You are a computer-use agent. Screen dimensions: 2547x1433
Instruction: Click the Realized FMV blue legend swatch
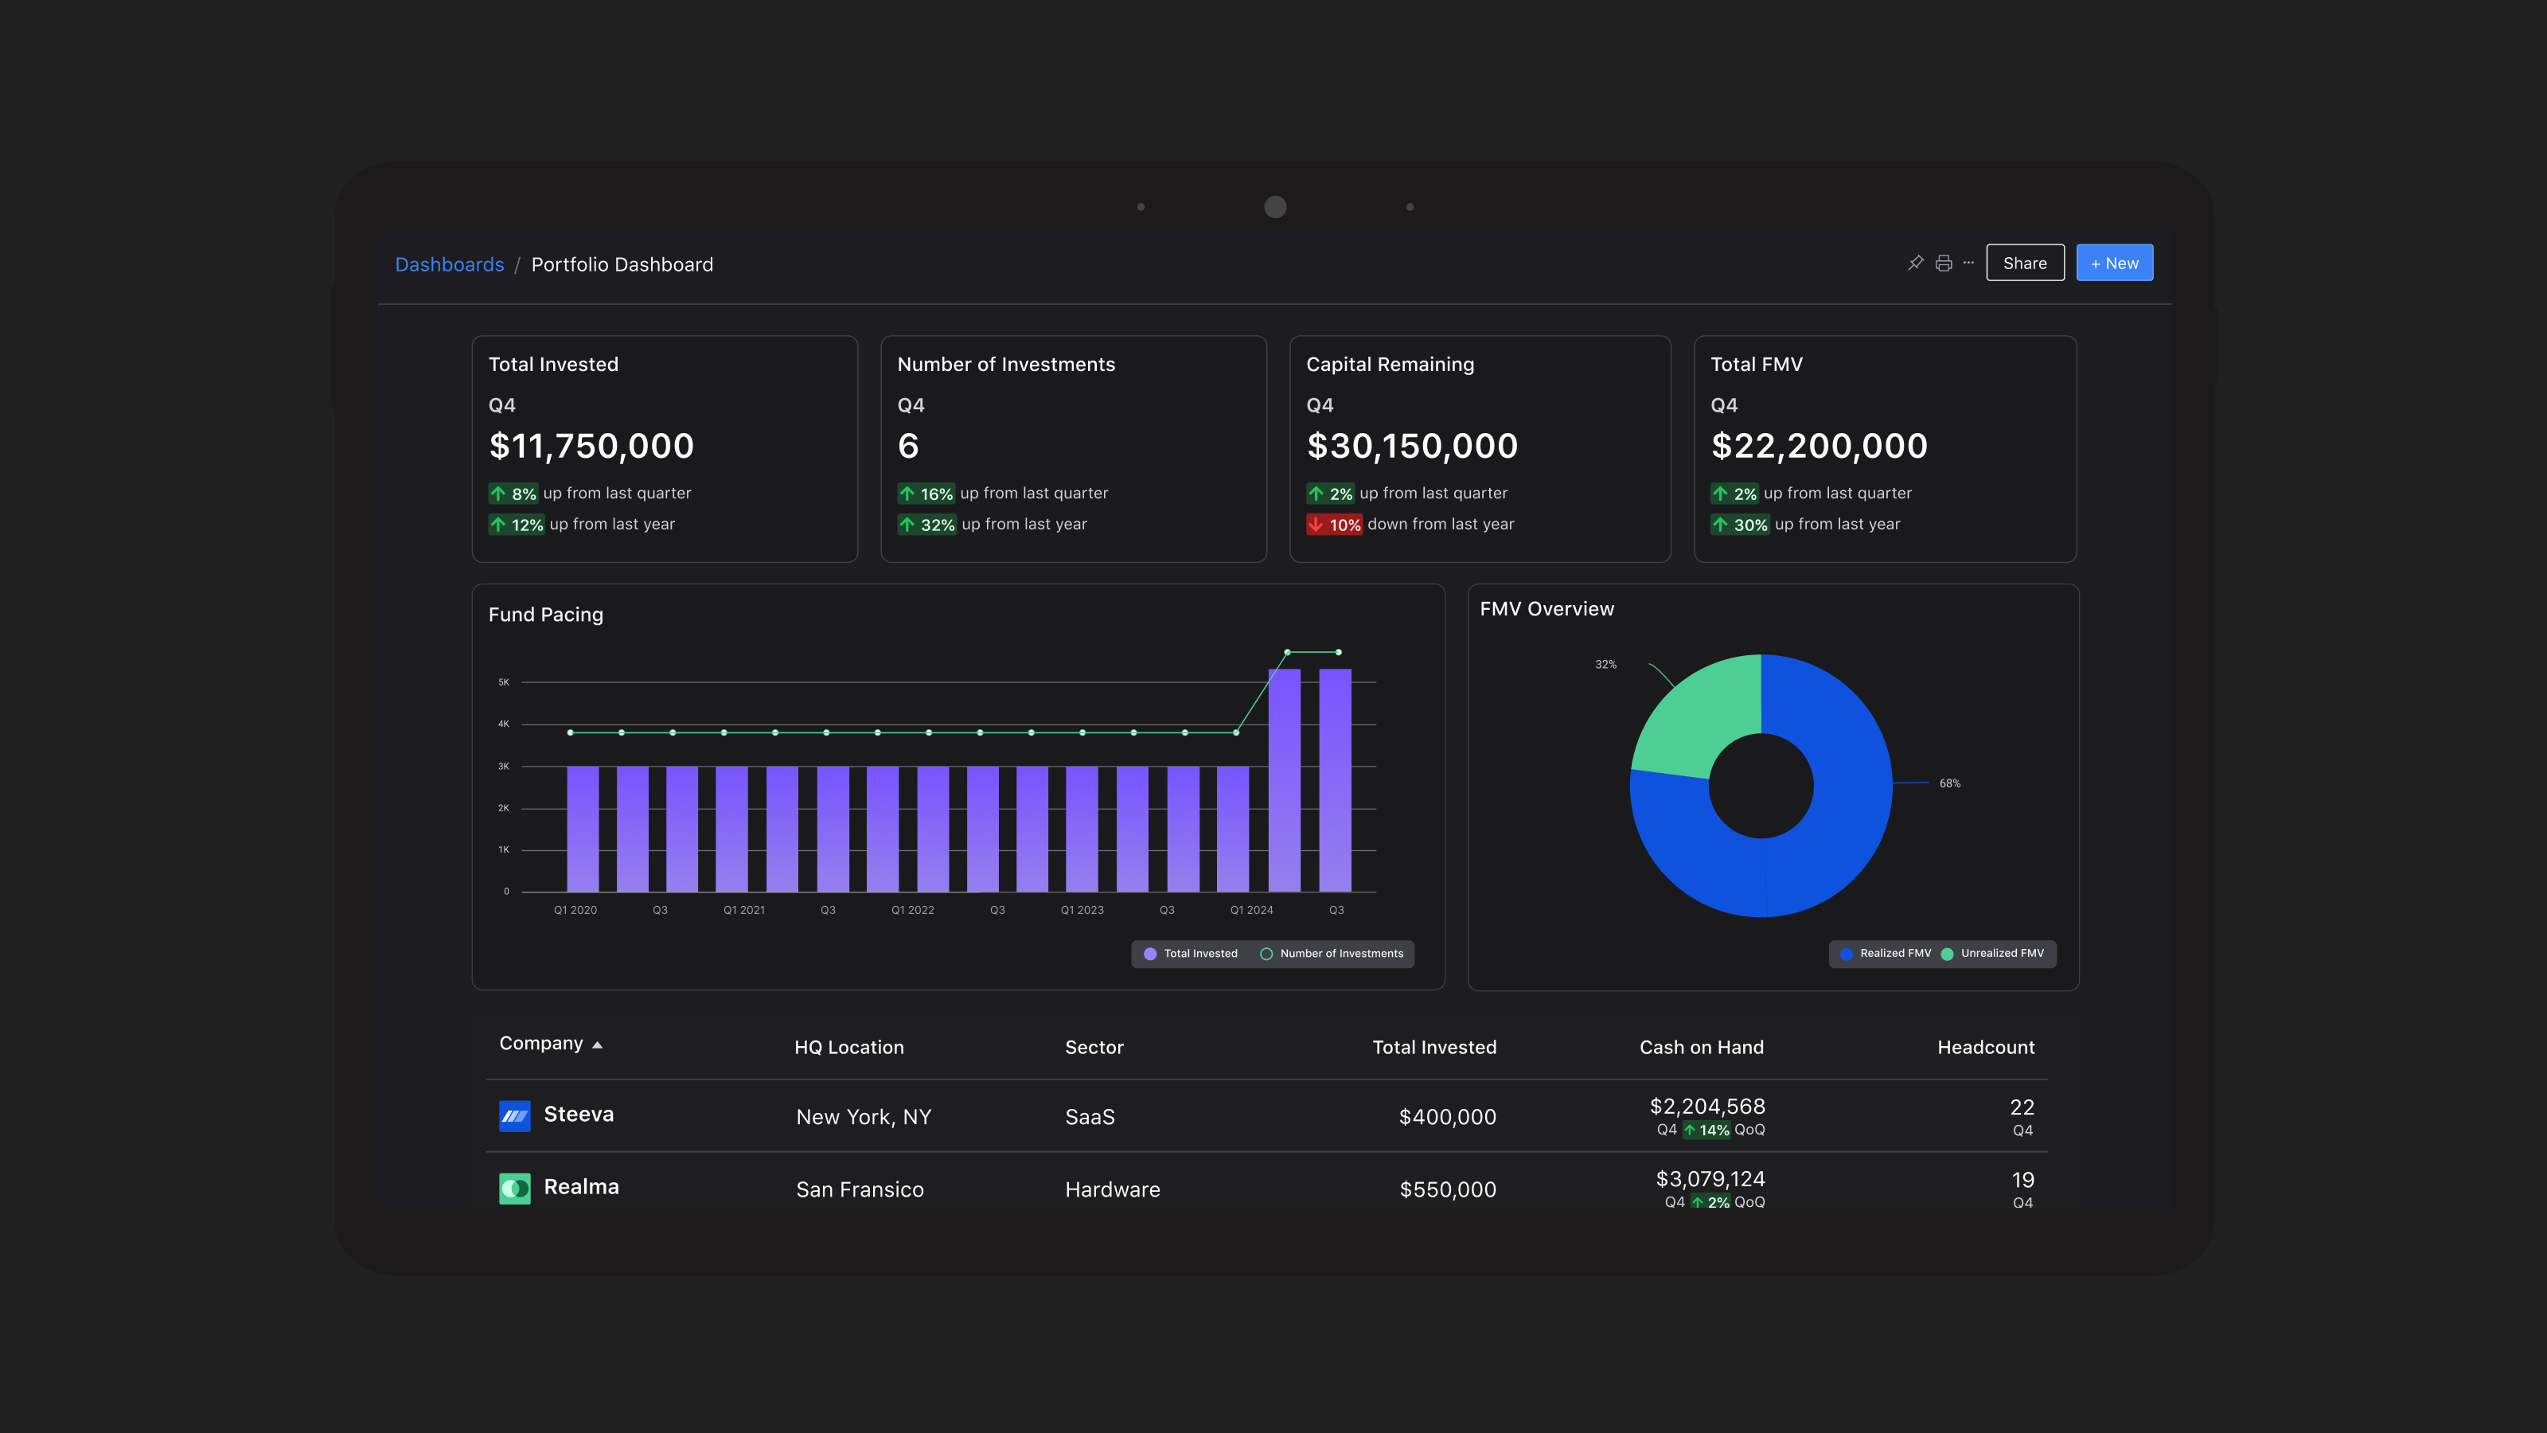1846,954
